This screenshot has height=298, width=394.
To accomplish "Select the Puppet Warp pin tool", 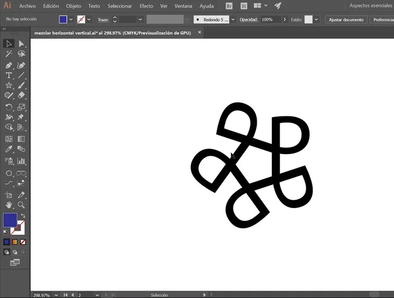I will click(21, 118).
